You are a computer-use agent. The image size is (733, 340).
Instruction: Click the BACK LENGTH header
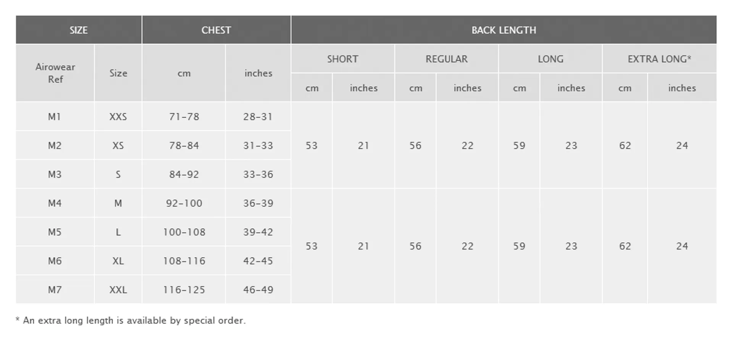click(504, 30)
